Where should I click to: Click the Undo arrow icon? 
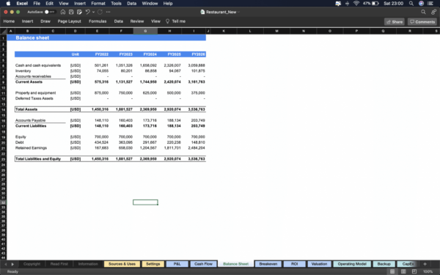[87, 12]
